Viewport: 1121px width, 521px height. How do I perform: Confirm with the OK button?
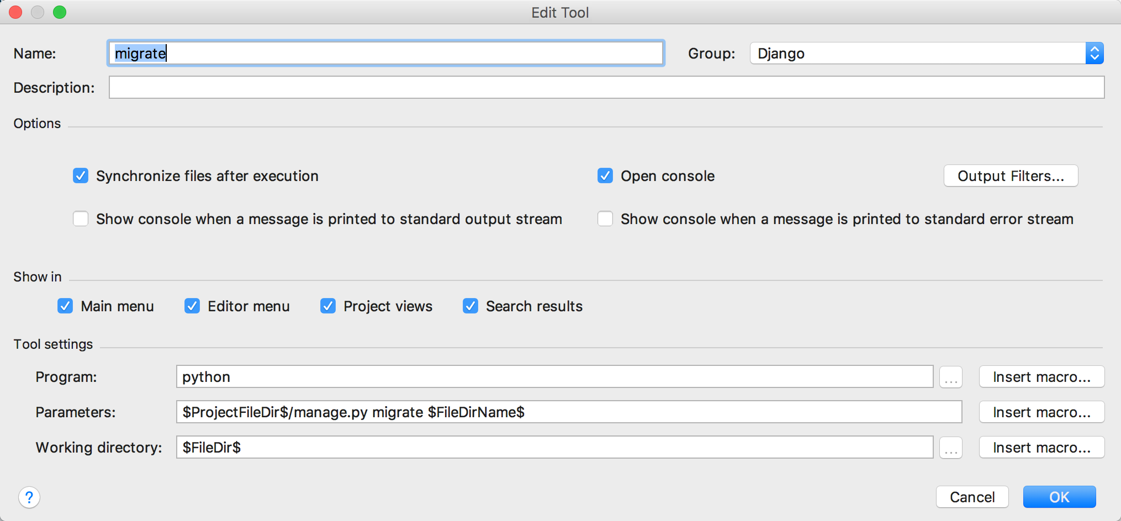[x=1059, y=497]
